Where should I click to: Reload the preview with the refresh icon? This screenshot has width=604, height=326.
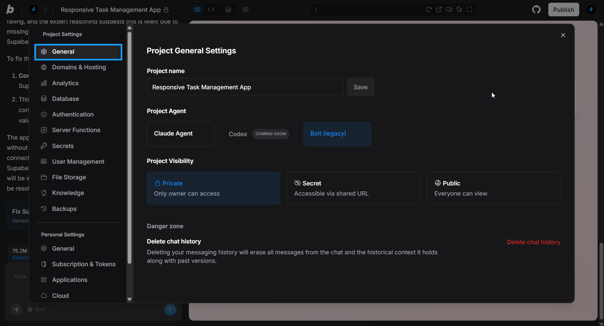pyautogui.click(x=429, y=10)
